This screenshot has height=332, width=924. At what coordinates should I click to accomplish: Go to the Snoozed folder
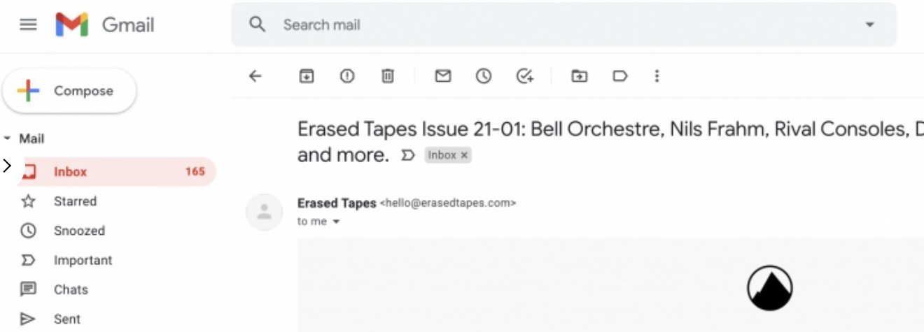[79, 231]
